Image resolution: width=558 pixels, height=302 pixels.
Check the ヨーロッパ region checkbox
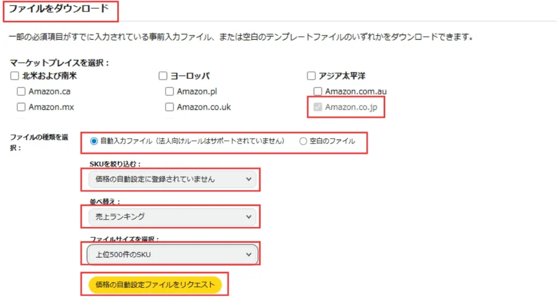[x=163, y=76]
